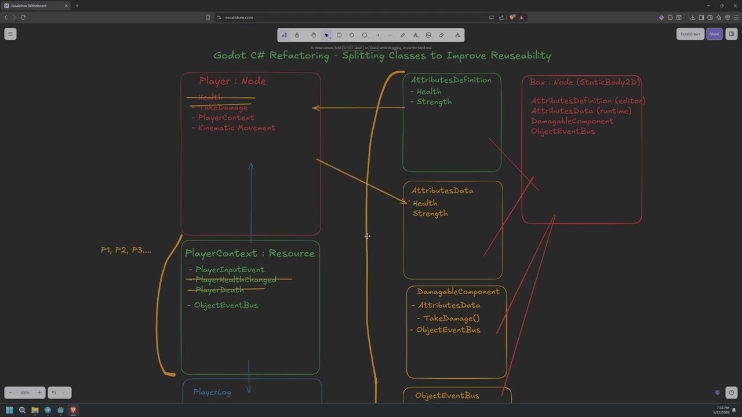Open the purple diamond extension icon
742x417 pixels.
click(661, 17)
